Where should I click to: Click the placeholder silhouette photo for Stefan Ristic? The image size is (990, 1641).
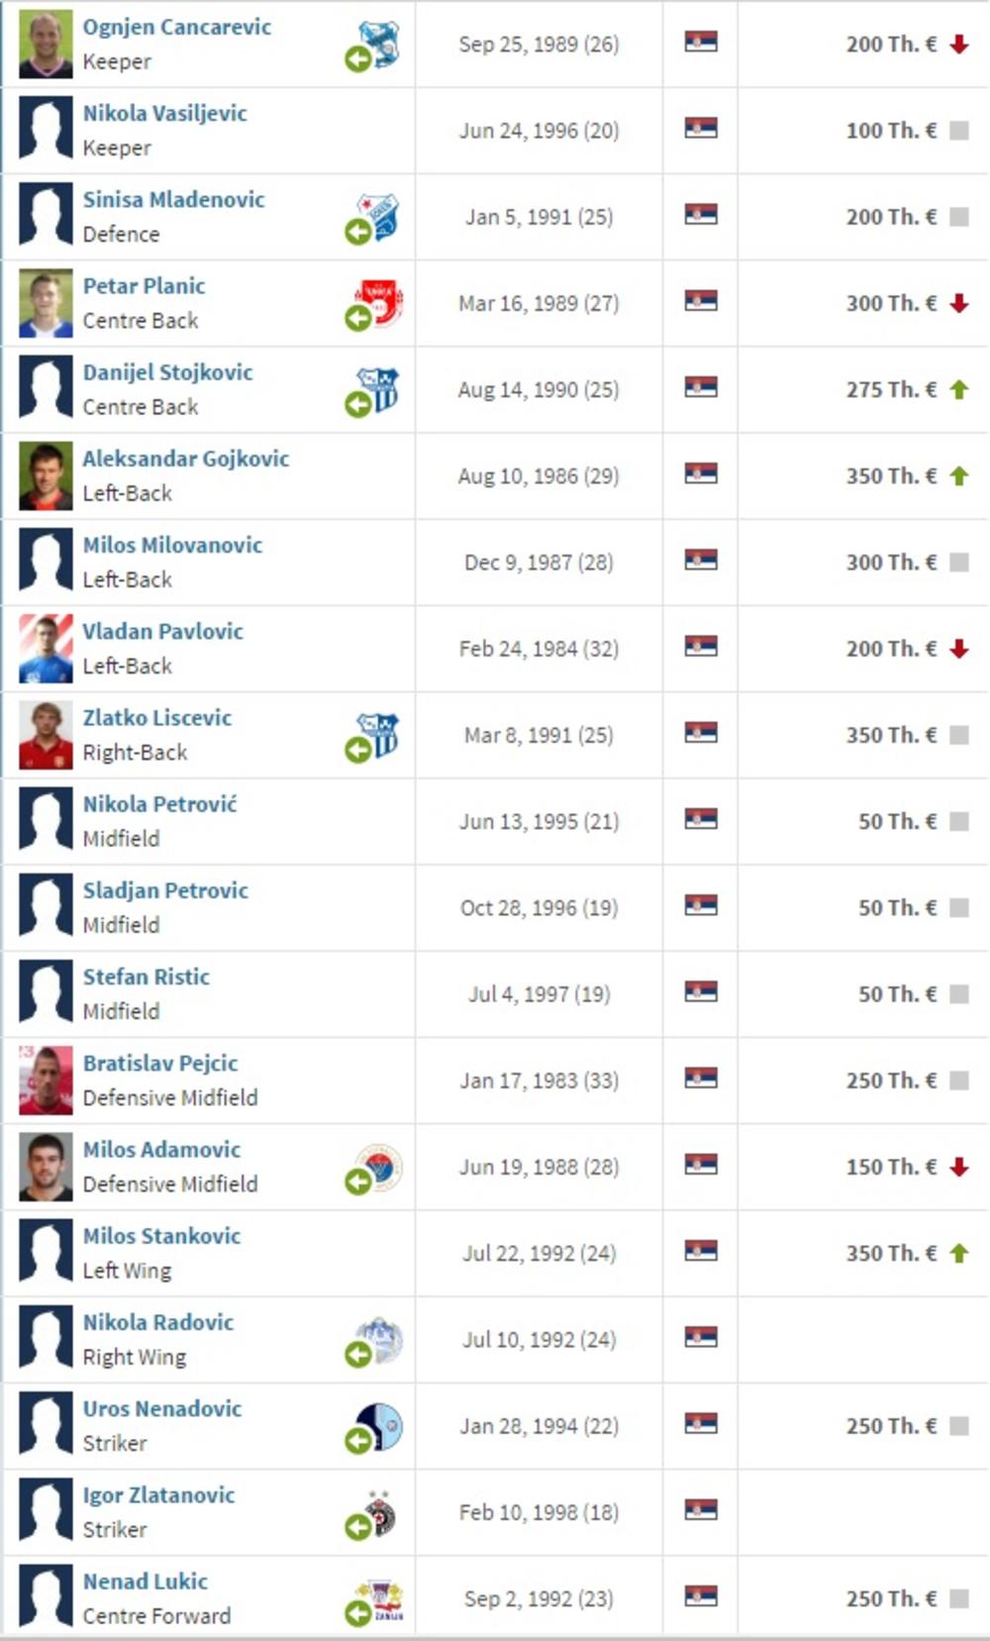(x=46, y=993)
